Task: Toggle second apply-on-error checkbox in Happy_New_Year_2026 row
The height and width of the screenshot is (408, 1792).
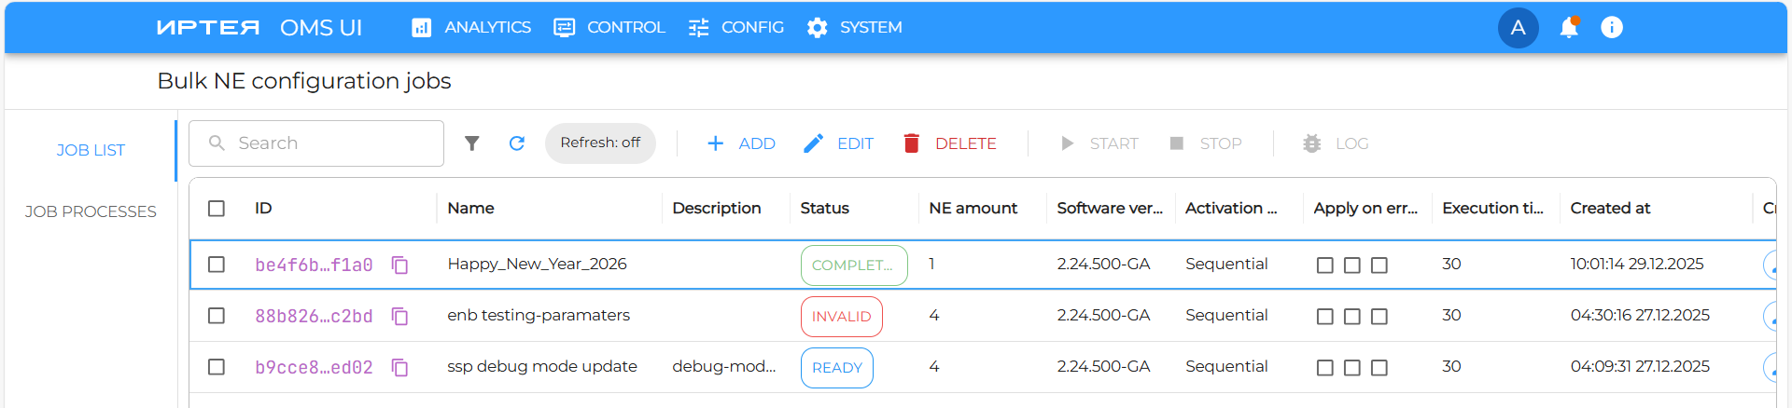Action: tap(1351, 265)
